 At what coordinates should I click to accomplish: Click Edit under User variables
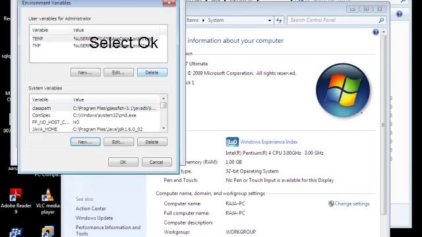[119, 72]
